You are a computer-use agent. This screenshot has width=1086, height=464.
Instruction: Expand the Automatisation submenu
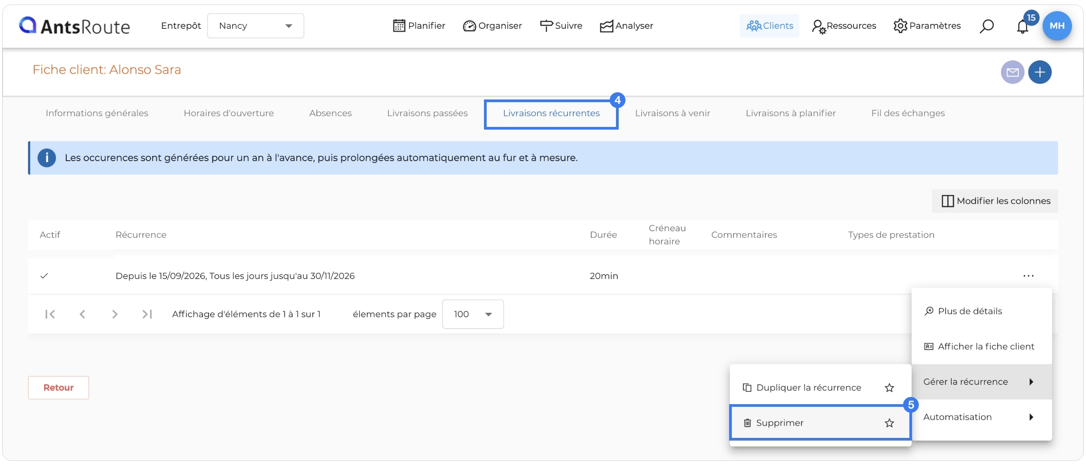pos(981,417)
